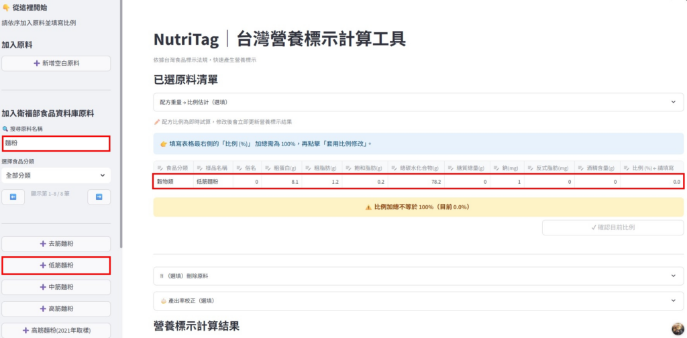Click the 總碳水化合物(g) column header
Image resolution: width=687 pixels, height=338 pixels.
coord(416,168)
